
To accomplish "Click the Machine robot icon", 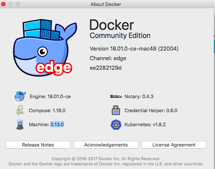I will (x=20, y=124).
